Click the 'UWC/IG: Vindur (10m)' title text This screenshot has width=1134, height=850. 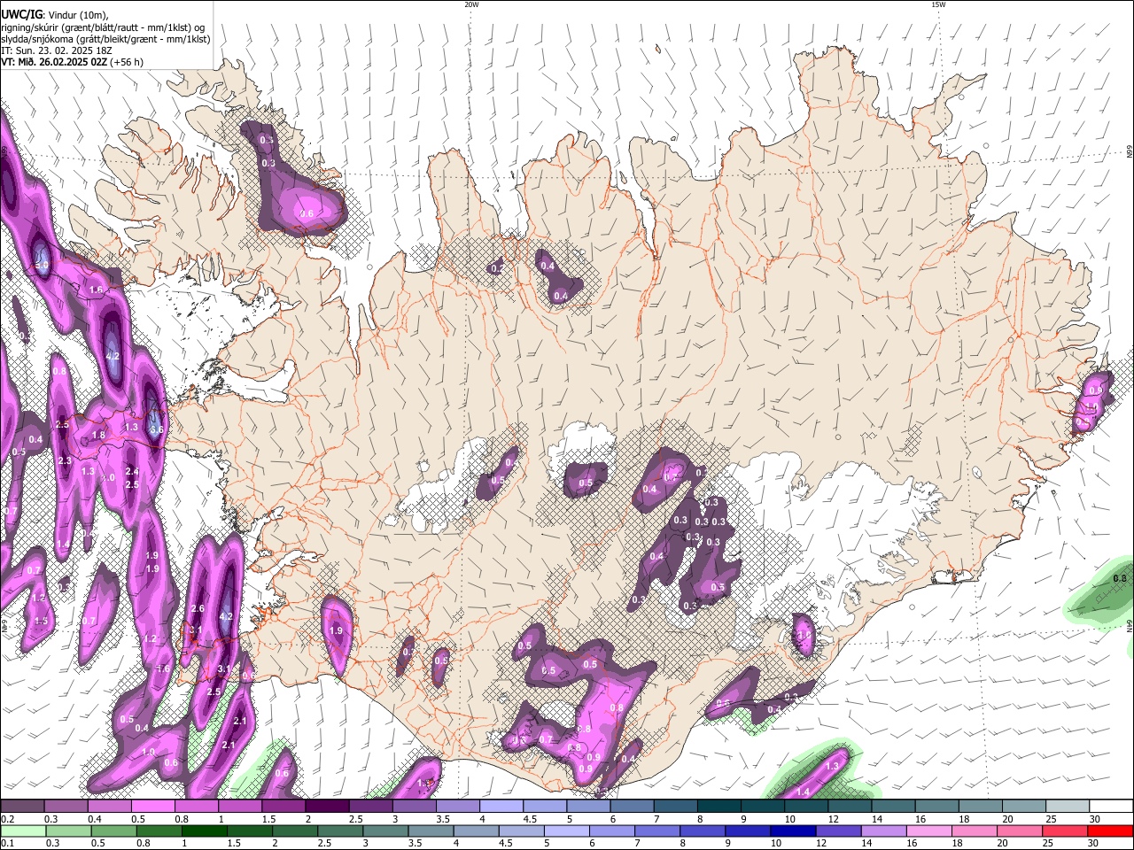[55, 14]
